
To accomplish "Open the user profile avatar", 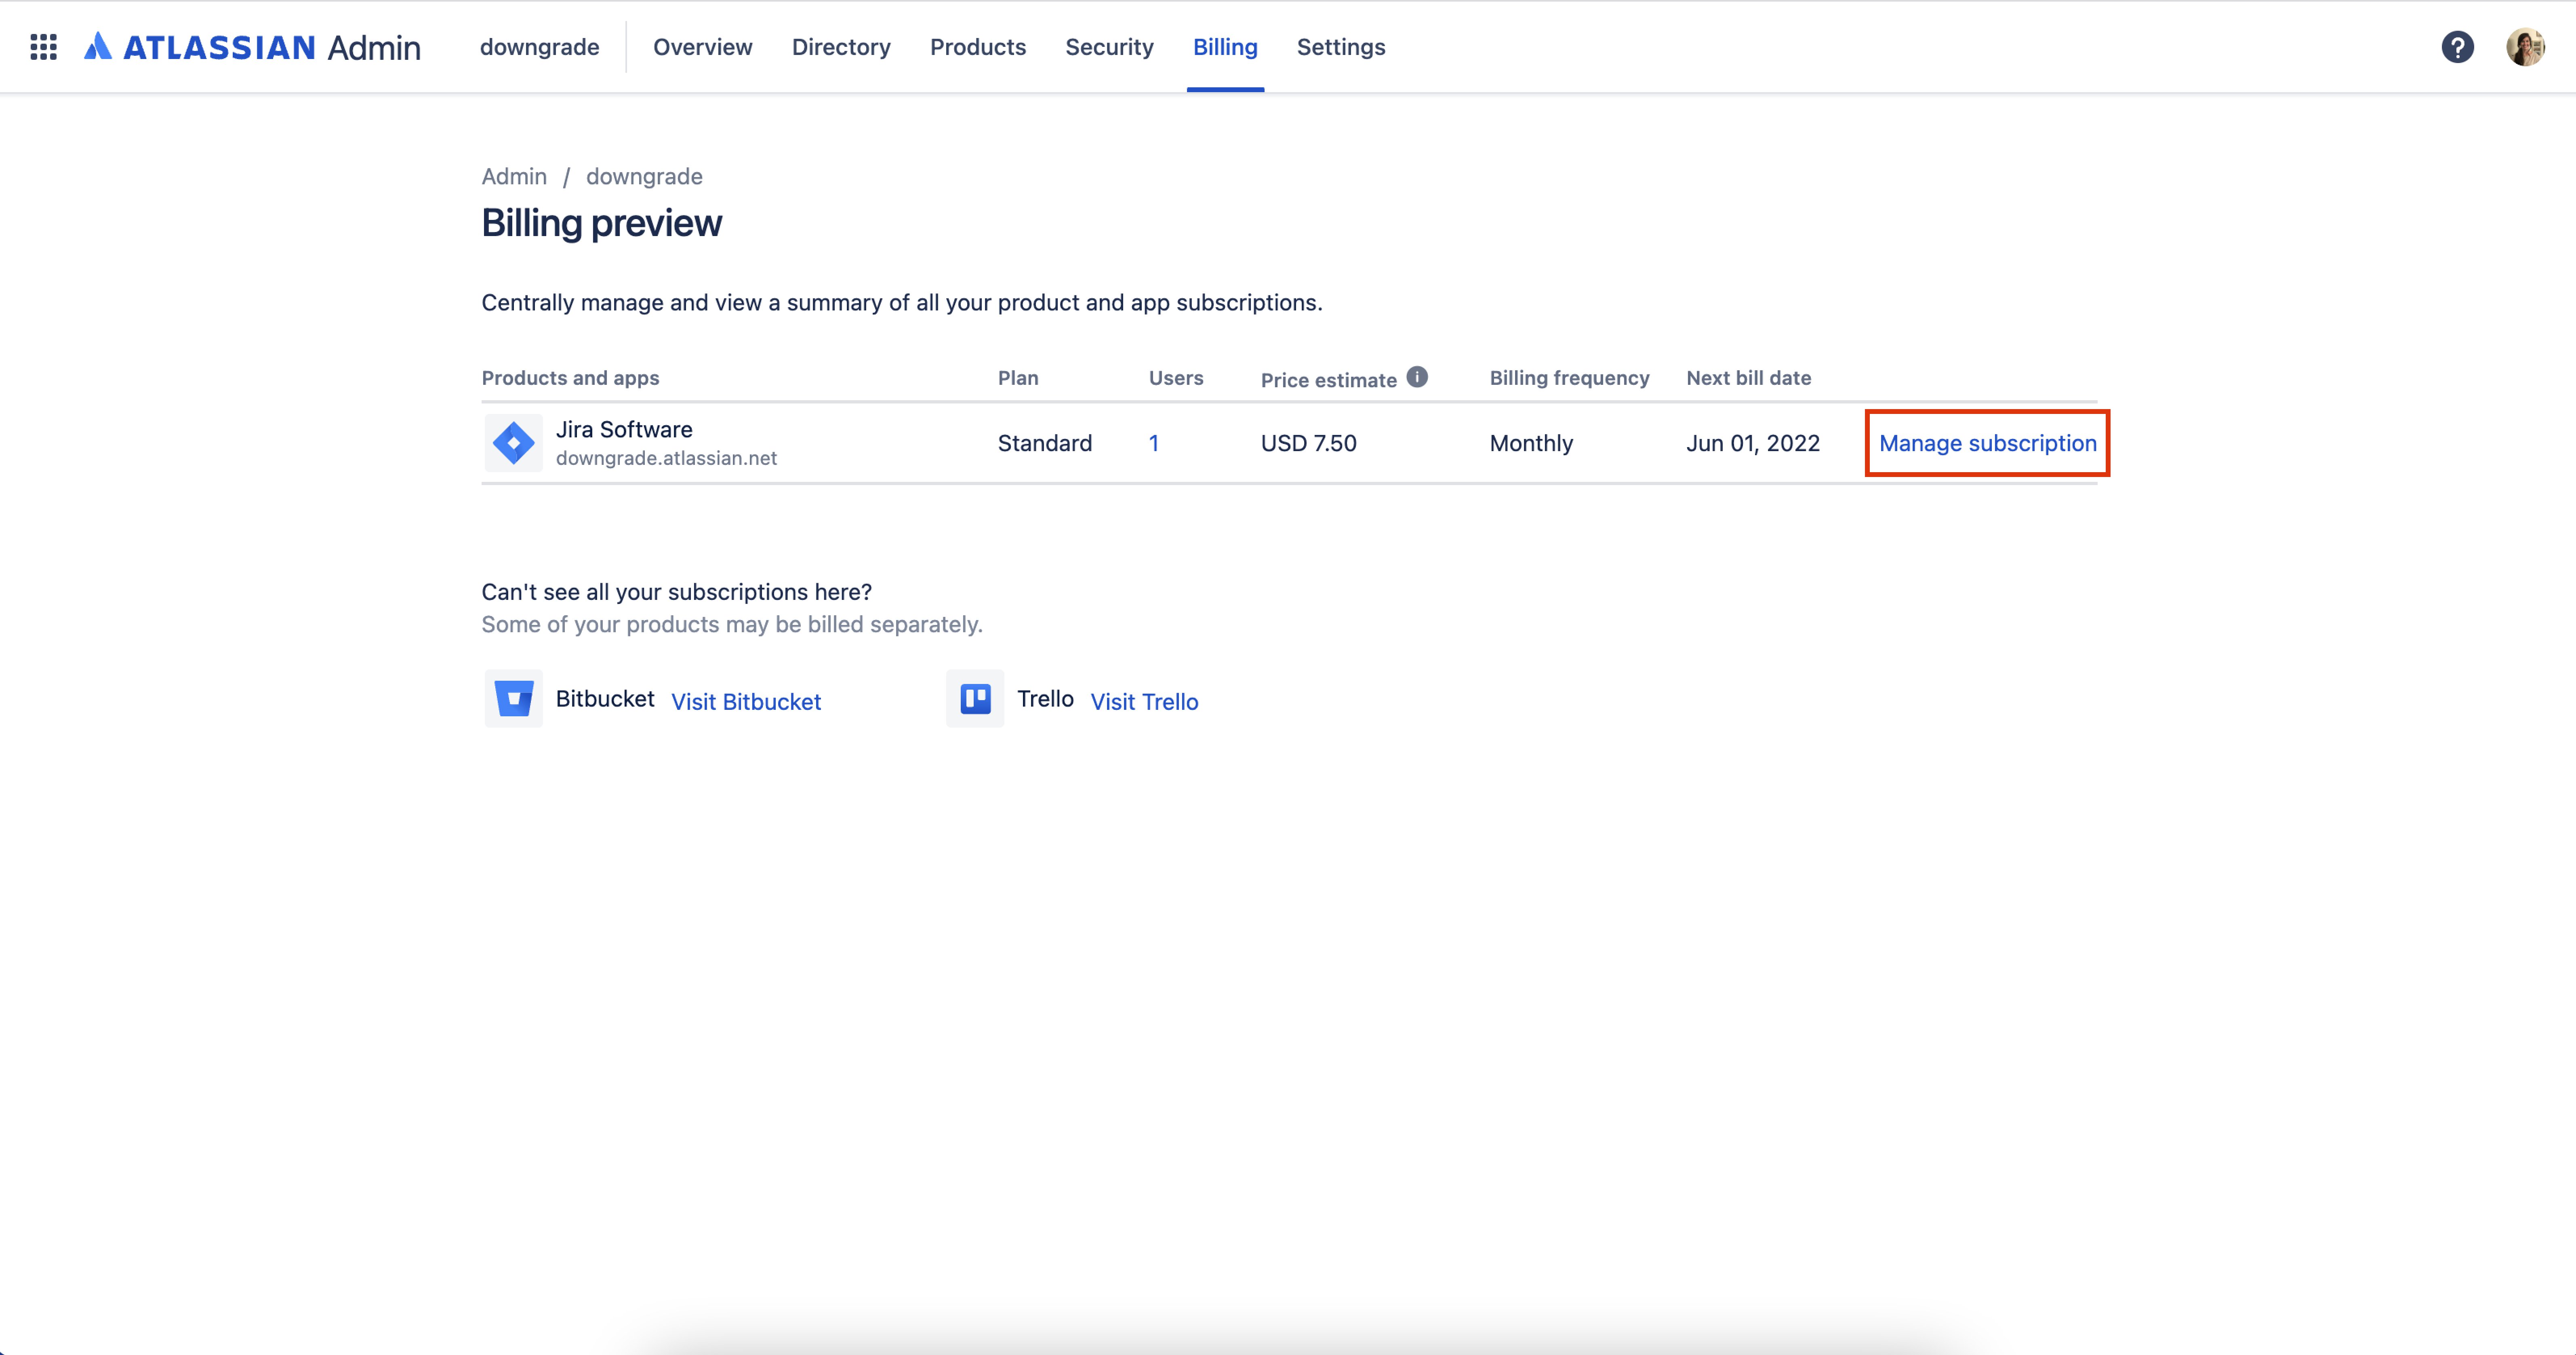I will tap(2525, 47).
